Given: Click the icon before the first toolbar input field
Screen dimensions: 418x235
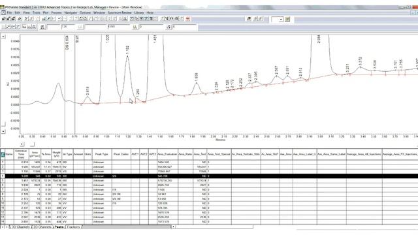Looking at the screenshot, I should pos(42,27).
